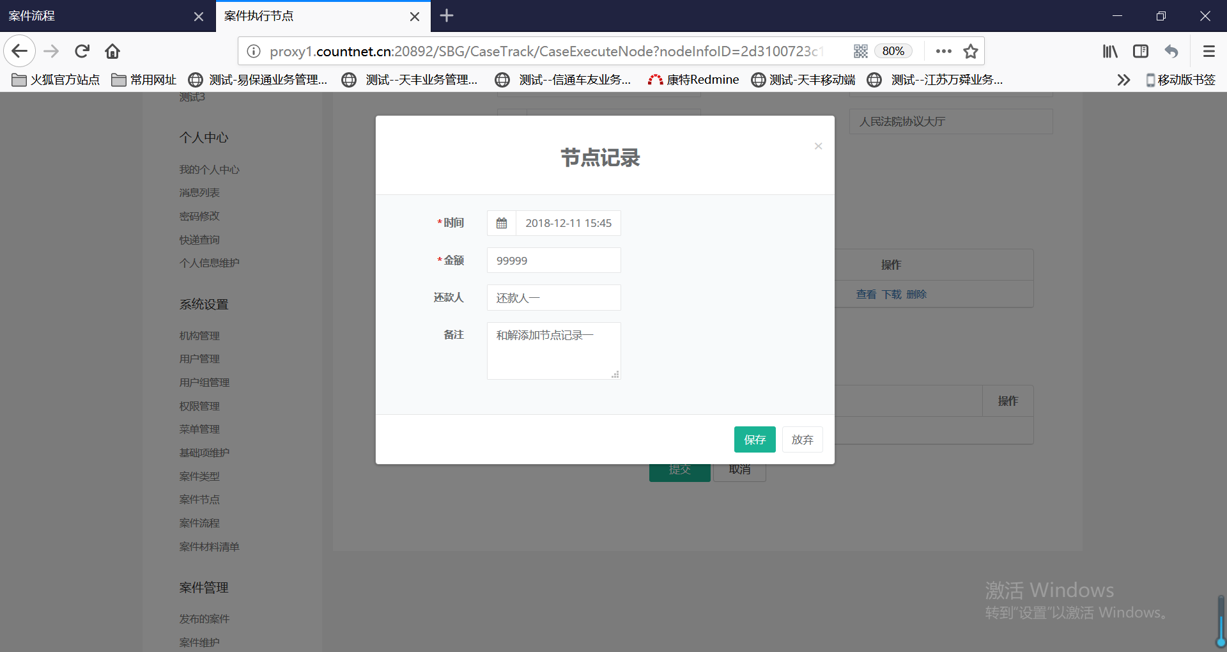Image resolution: width=1227 pixels, height=652 pixels.
Task: Bookmark this page with the star
Action: click(971, 51)
